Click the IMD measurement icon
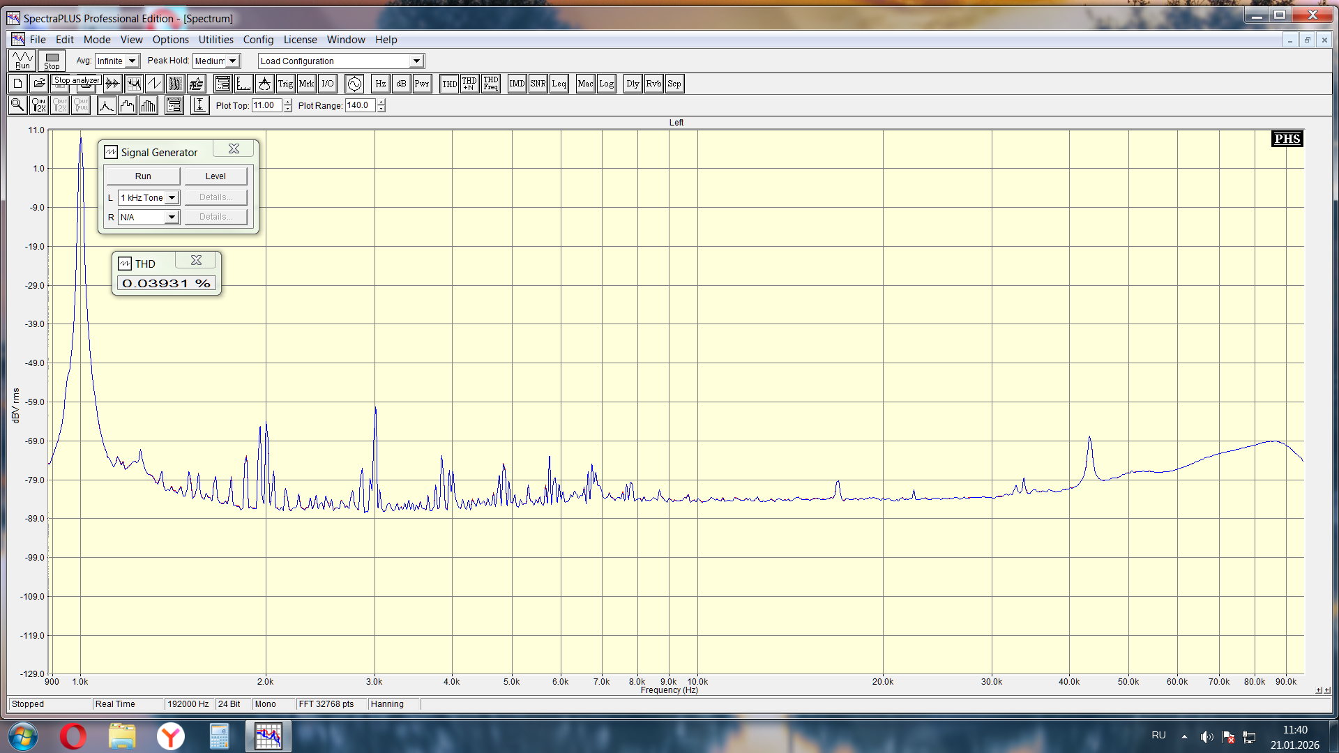This screenshot has height=753, width=1339. [x=517, y=84]
